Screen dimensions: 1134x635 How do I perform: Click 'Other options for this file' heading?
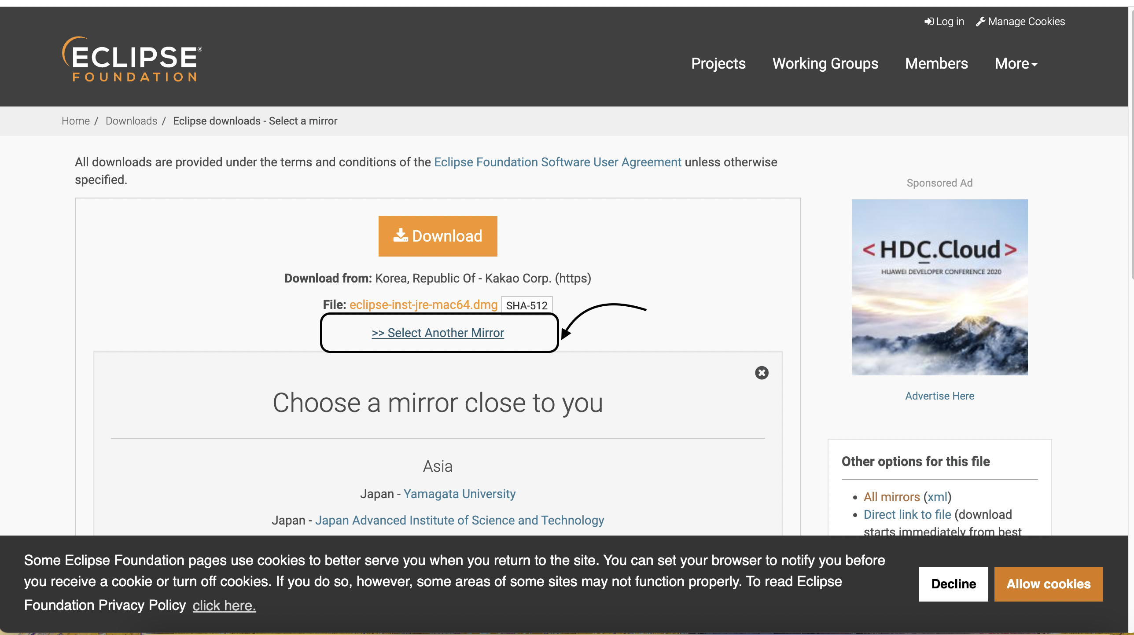(916, 461)
